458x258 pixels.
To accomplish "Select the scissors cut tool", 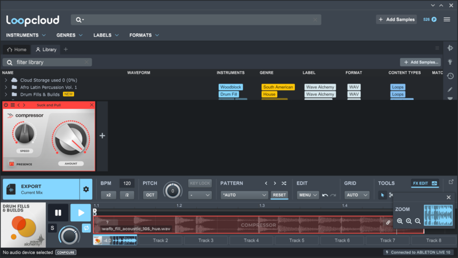I will tap(391, 195).
